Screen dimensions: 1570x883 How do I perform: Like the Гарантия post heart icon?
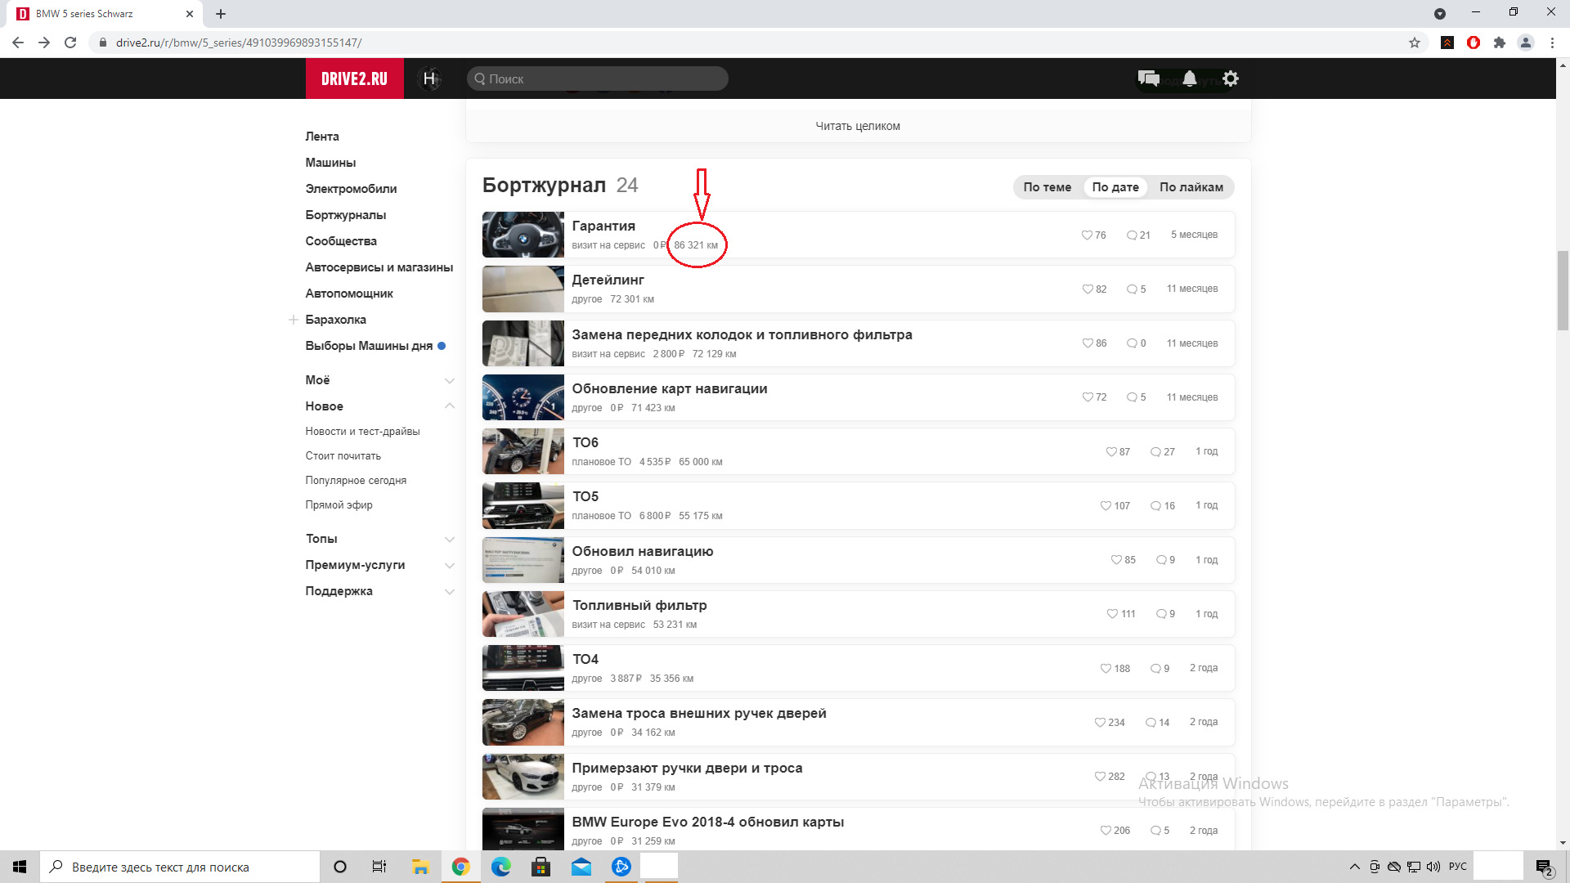[1087, 235]
